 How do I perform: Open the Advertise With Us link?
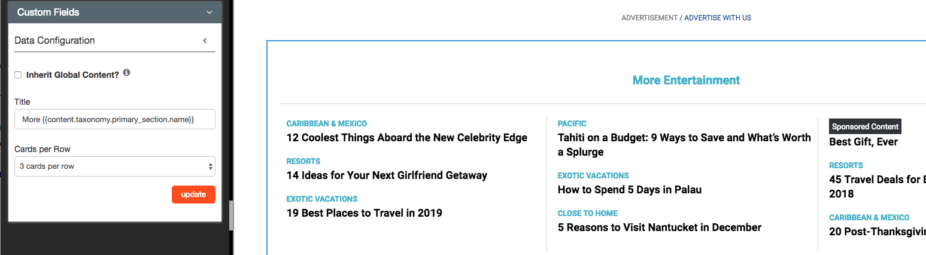point(718,18)
